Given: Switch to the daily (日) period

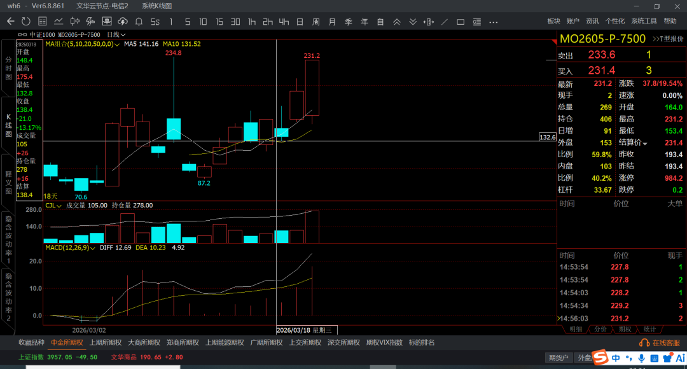Looking at the screenshot, I should 300,22.
